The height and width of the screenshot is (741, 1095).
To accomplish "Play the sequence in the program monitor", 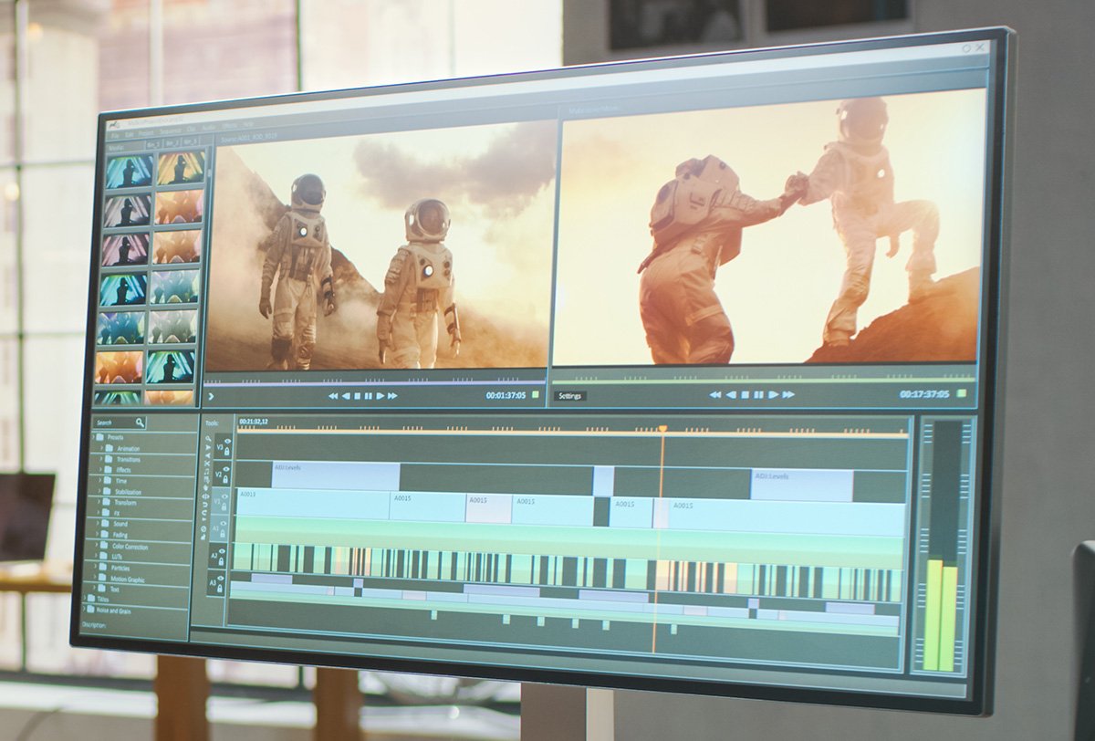I will coord(773,394).
